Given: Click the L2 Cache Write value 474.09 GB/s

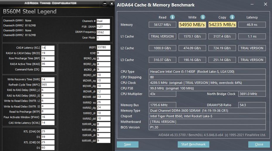Looking at the screenshot, I should click(x=192, y=48).
